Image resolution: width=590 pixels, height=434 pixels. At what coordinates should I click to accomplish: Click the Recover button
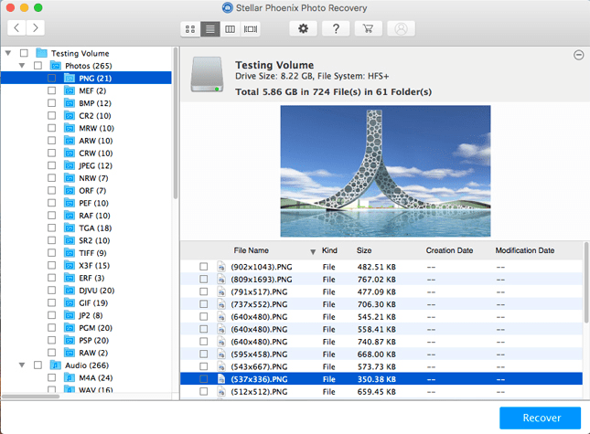[541, 418]
